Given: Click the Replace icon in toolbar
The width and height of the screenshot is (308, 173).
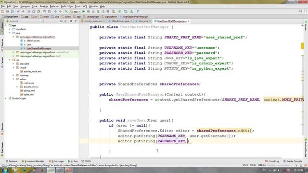Looking at the screenshot, I should tap(49, 12).
